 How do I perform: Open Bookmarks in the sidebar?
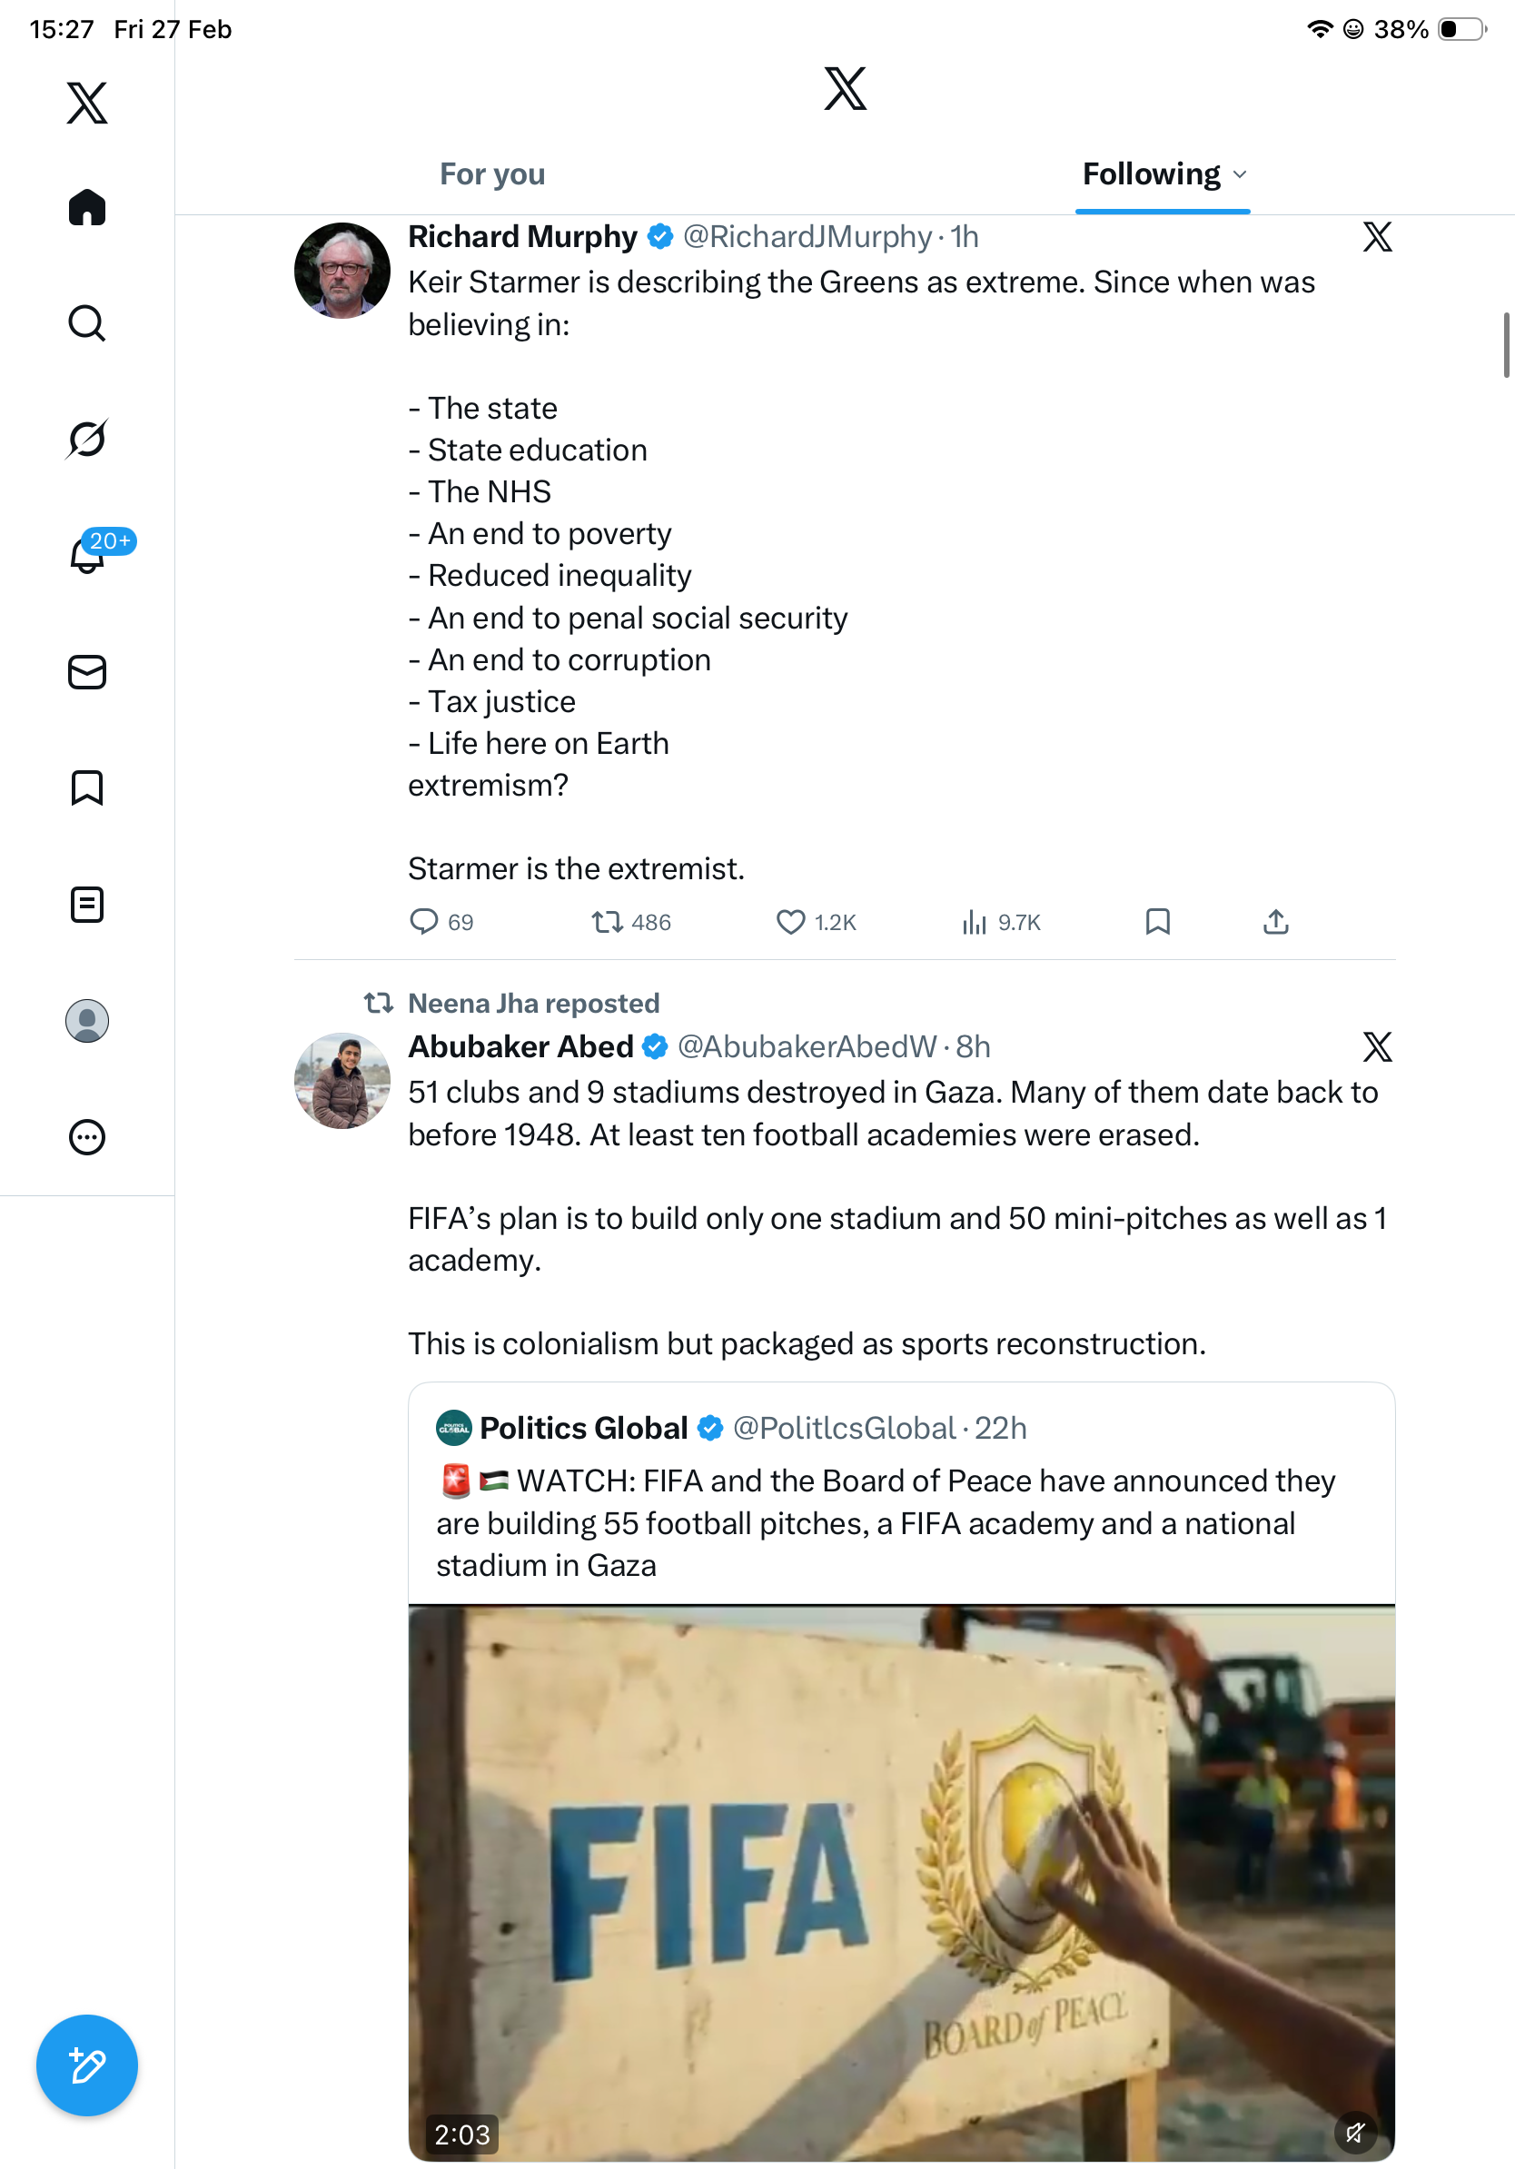(87, 787)
